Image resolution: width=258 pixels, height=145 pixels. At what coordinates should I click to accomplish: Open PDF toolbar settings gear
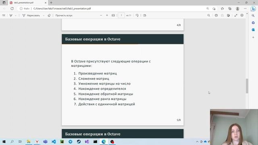click(x=242, y=15)
